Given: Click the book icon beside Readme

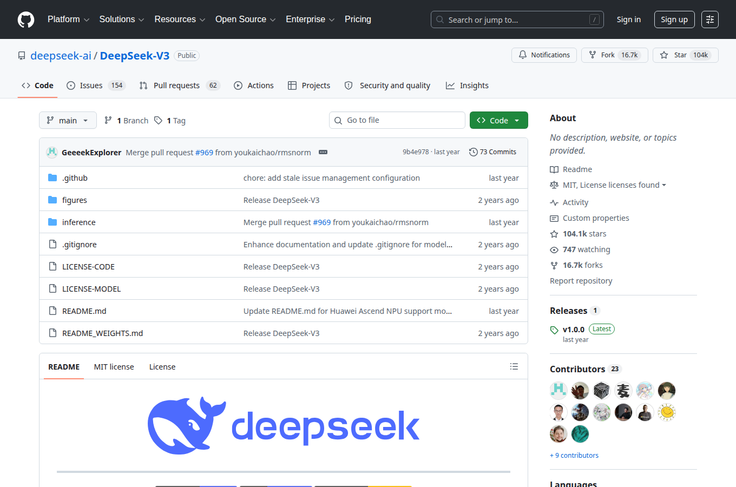Looking at the screenshot, I should click(x=554, y=169).
